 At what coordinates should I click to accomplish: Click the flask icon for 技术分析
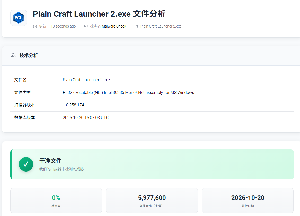pyautogui.click(x=13, y=56)
